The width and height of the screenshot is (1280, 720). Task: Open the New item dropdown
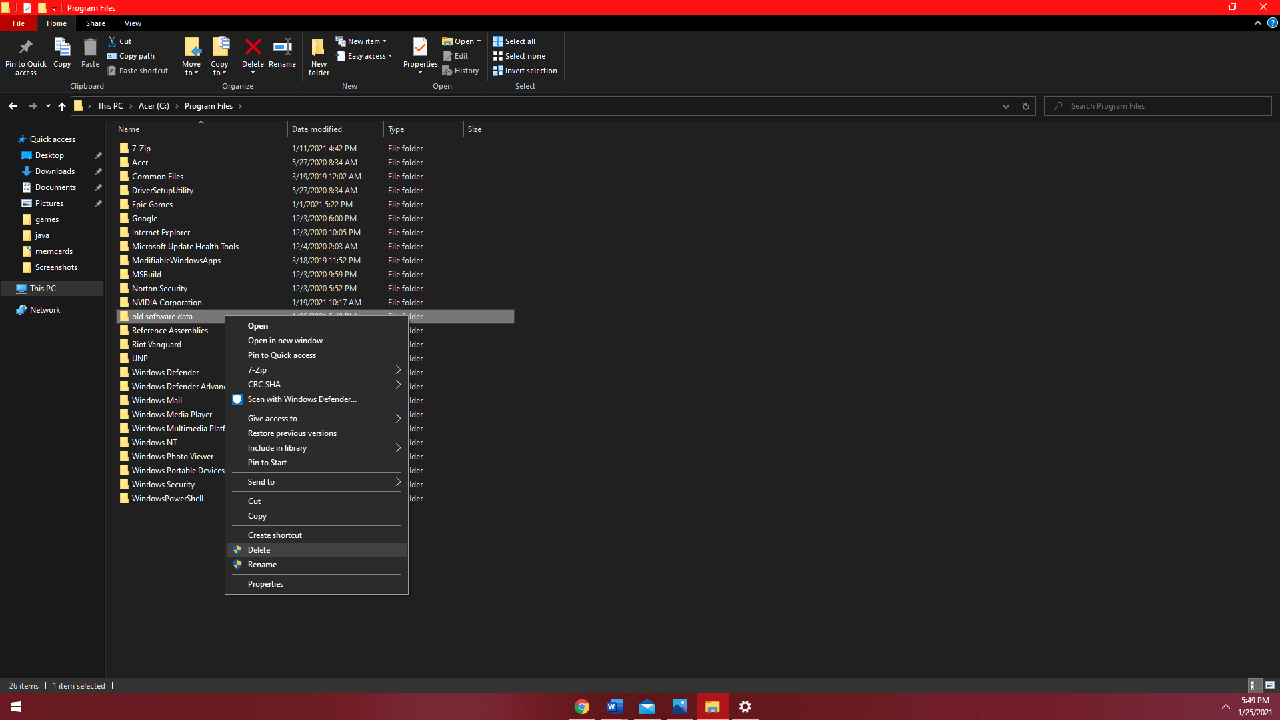[361, 41]
